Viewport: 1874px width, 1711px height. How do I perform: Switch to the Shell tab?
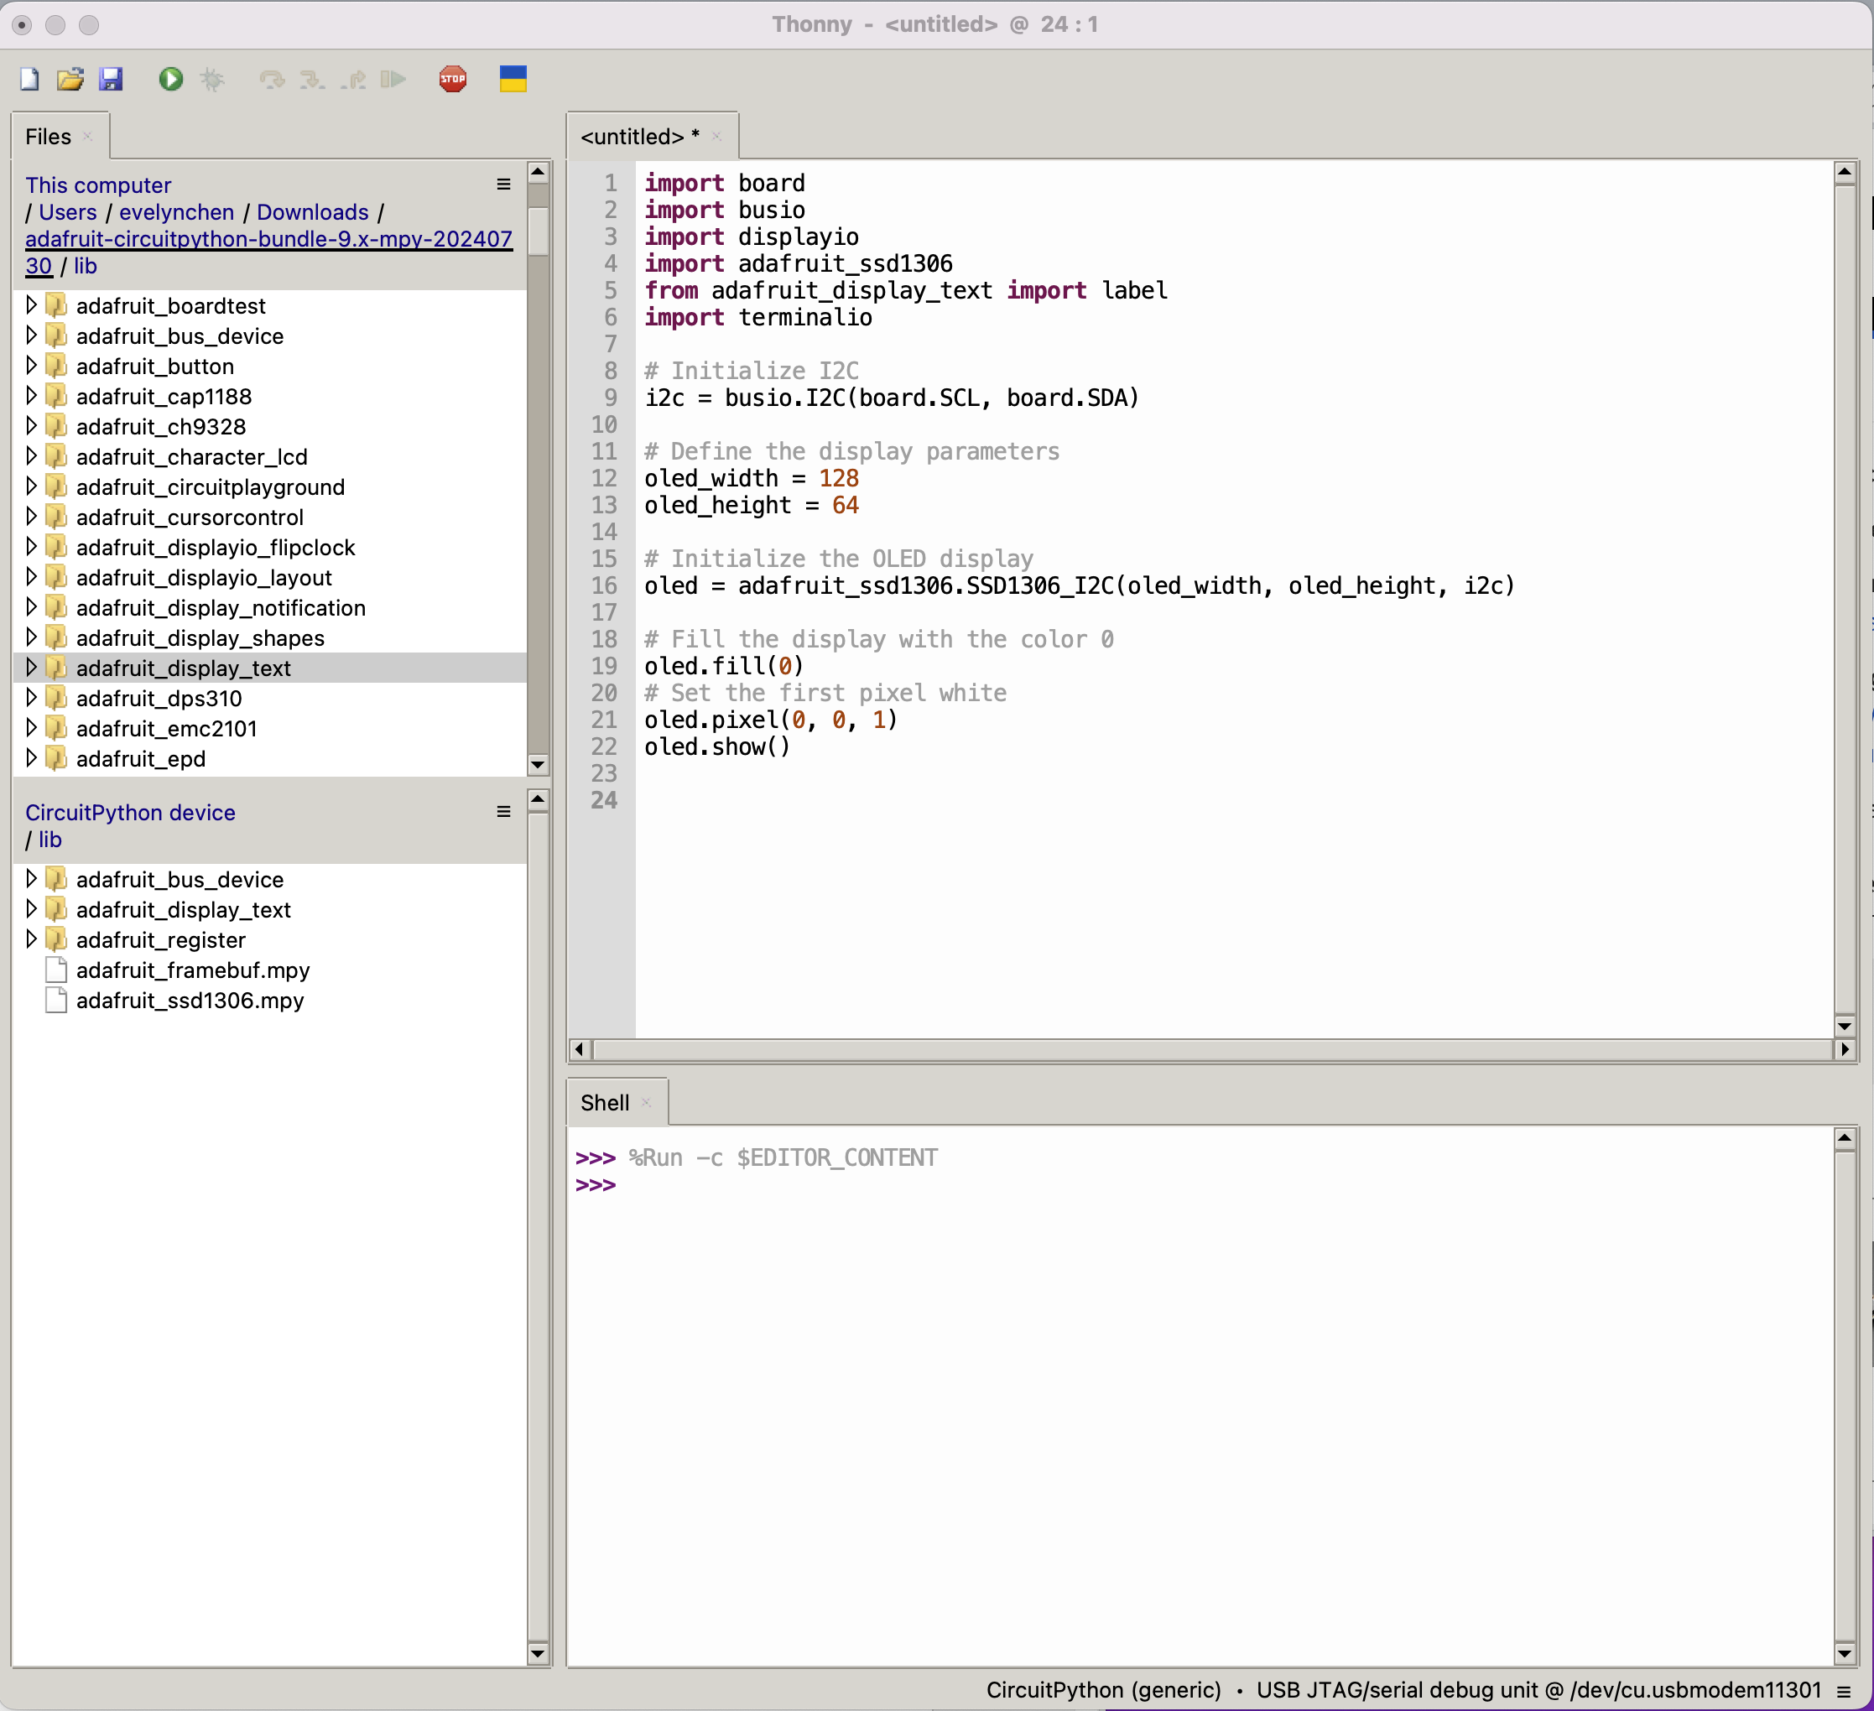point(604,1102)
